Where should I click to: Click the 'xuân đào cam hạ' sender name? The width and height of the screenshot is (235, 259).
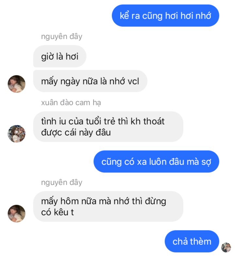point(71,103)
